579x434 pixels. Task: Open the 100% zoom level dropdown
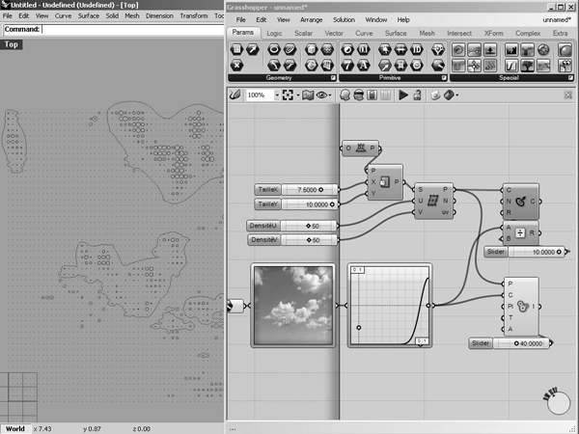[277, 95]
